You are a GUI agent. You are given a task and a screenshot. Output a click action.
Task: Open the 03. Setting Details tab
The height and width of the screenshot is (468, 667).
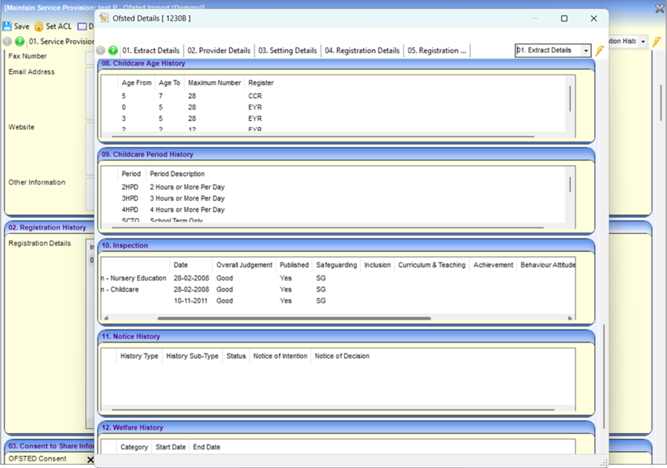pyautogui.click(x=287, y=50)
